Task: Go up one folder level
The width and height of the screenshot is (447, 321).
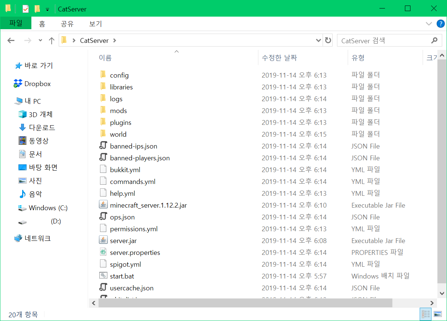Action: tap(52, 40)
